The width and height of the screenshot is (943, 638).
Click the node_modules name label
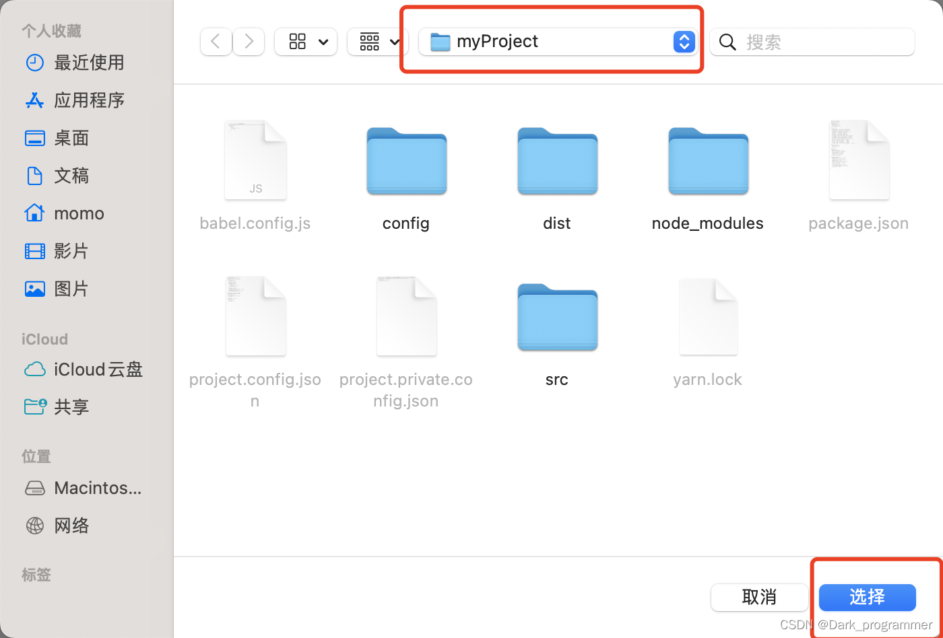point(708,223)
